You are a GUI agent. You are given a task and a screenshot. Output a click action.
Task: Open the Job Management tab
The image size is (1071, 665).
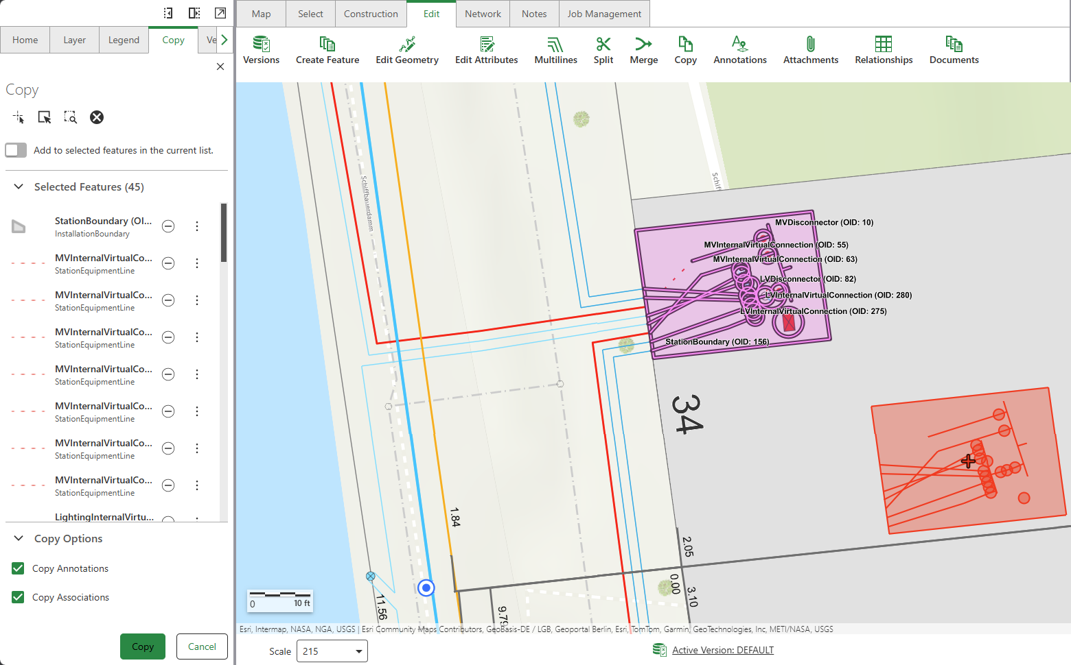[604, 14]
